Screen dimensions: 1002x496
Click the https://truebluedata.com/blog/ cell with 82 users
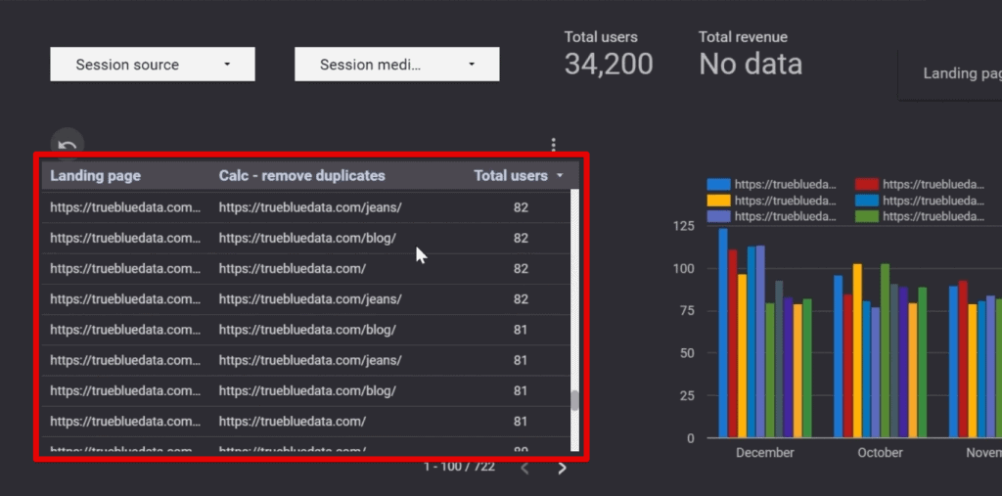[307, 238]
